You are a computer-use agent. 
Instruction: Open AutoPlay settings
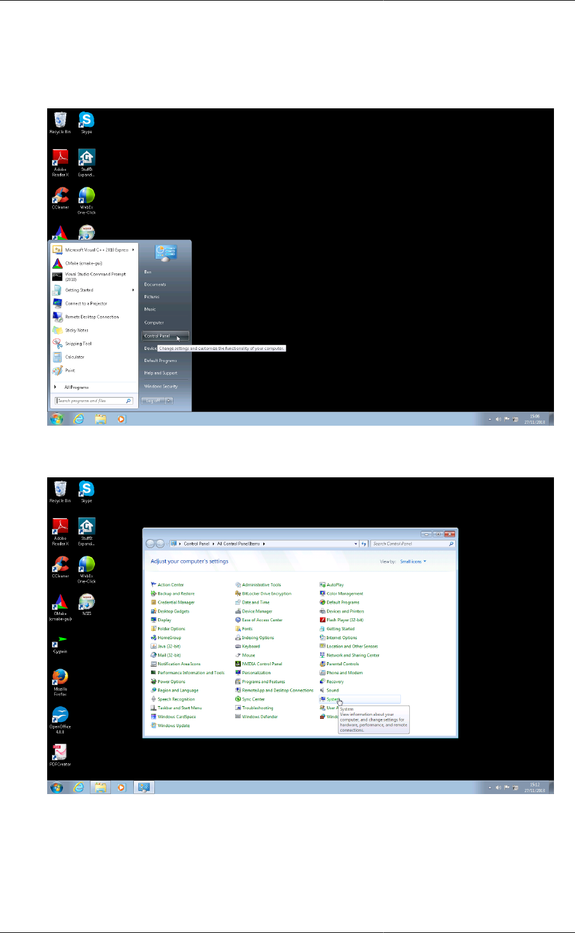tap(331, 584)
